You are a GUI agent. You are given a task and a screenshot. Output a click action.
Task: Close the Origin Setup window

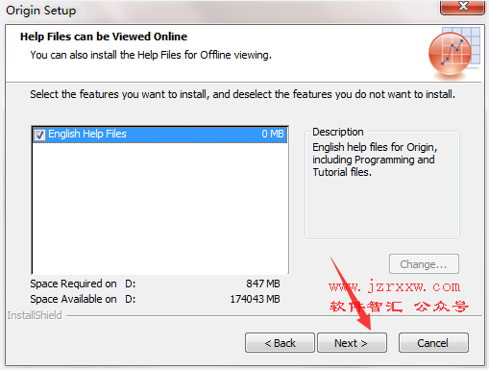(462, 7)
